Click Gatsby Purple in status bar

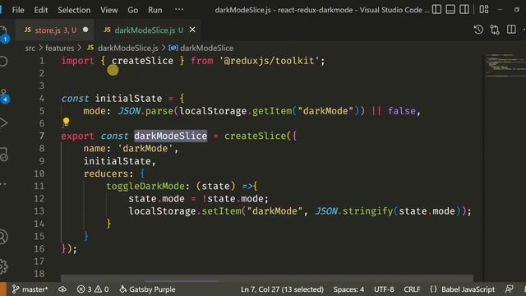[148, 289]
